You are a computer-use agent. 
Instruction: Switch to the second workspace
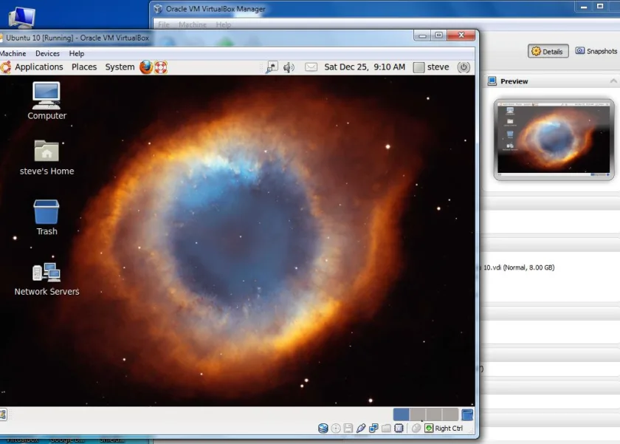coord(418,414)
